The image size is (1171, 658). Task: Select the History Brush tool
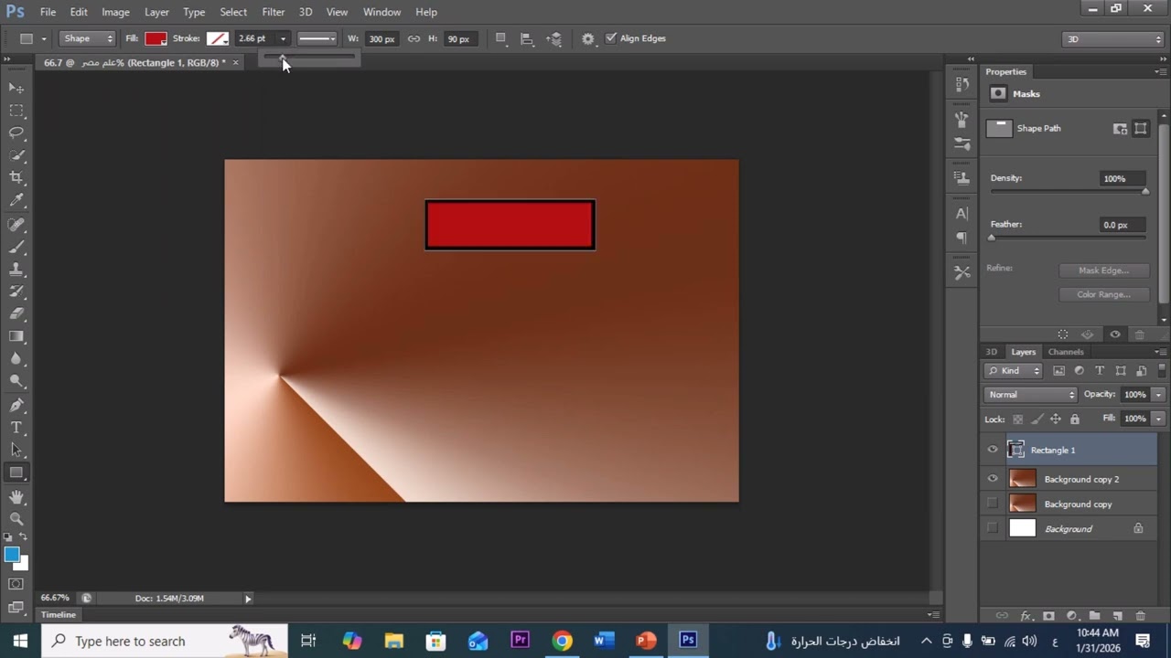coord(16,292)
